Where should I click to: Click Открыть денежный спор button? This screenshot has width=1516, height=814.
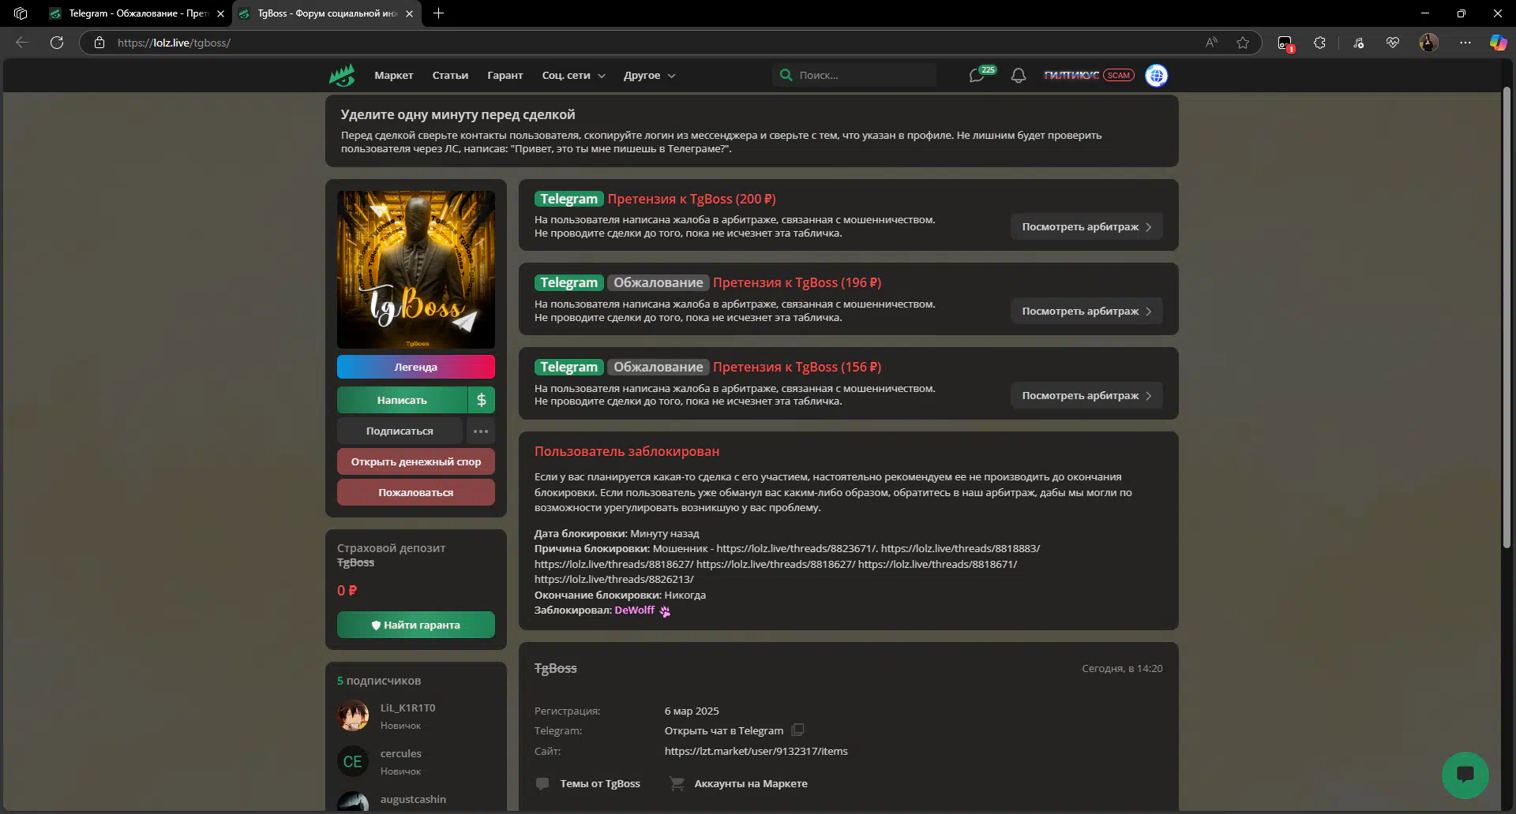point(416,461)
